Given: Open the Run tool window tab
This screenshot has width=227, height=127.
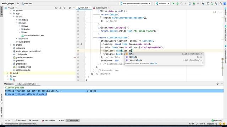Looking at the screenshot, I should coord(61,120).
